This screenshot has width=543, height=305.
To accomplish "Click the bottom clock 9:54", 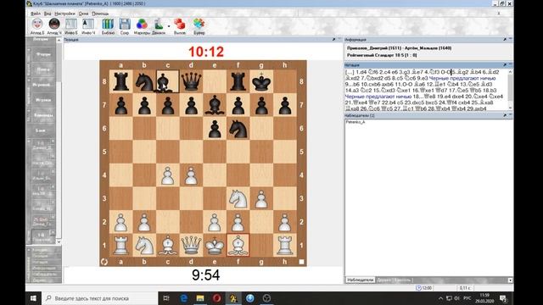I will click(x=206, y=275).
